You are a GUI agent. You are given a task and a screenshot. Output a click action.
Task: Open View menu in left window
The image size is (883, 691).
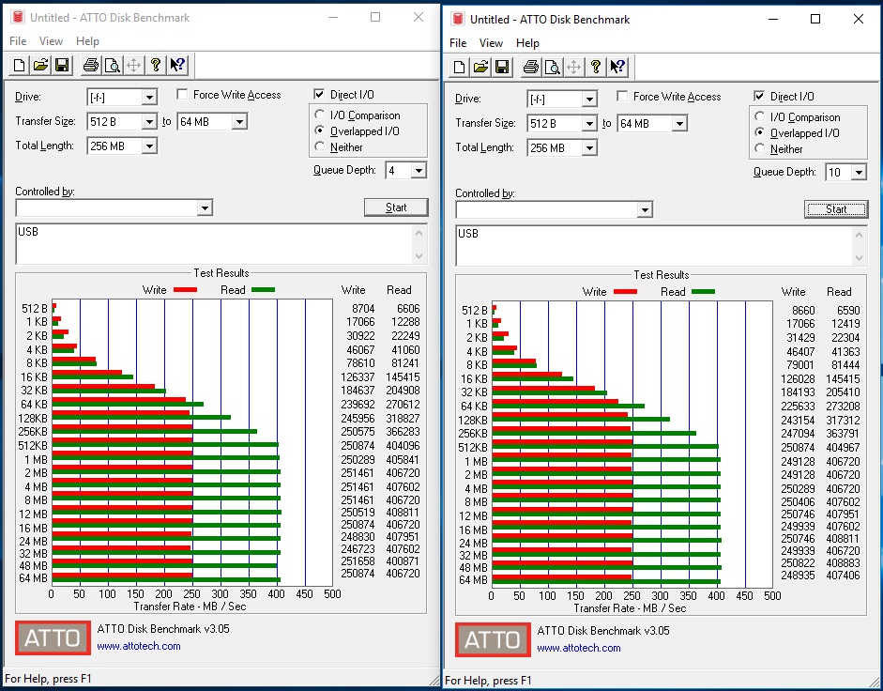coord(51,40)
